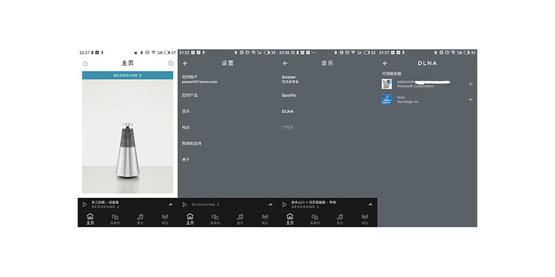The image size is (555, 277).
Task: Open the 电台 tab on the 主页 screen
Action: 165,219
